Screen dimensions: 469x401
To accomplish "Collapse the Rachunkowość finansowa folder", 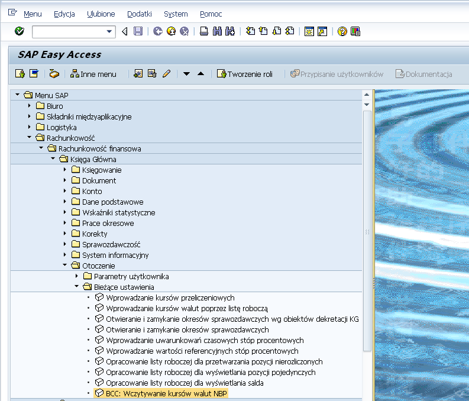I will pos(41,148).
